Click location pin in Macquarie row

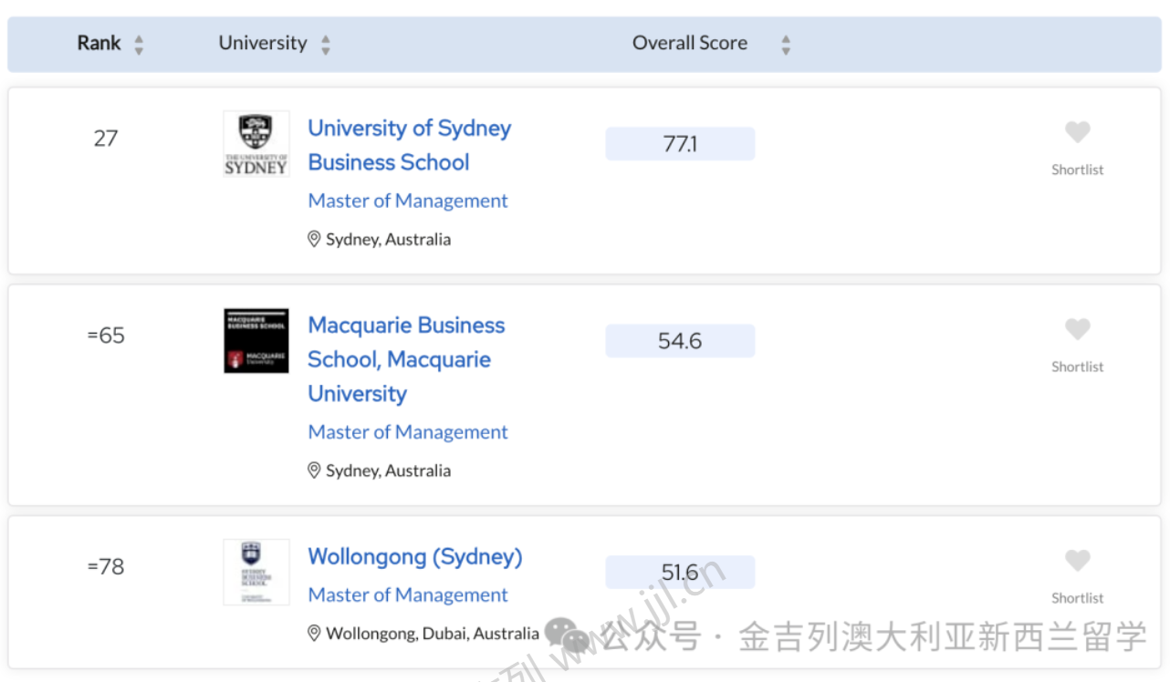pyautogui.click(x=314, y=470)
